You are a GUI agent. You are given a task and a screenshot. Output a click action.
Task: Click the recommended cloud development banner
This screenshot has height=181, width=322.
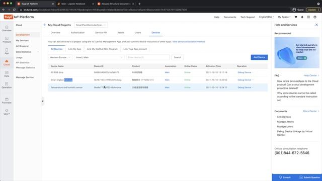coord(297,52)
